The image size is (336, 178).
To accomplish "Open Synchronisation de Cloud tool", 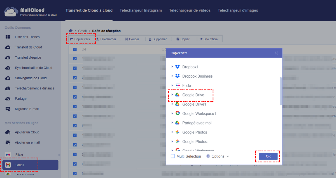I will [x=33, y=68].
